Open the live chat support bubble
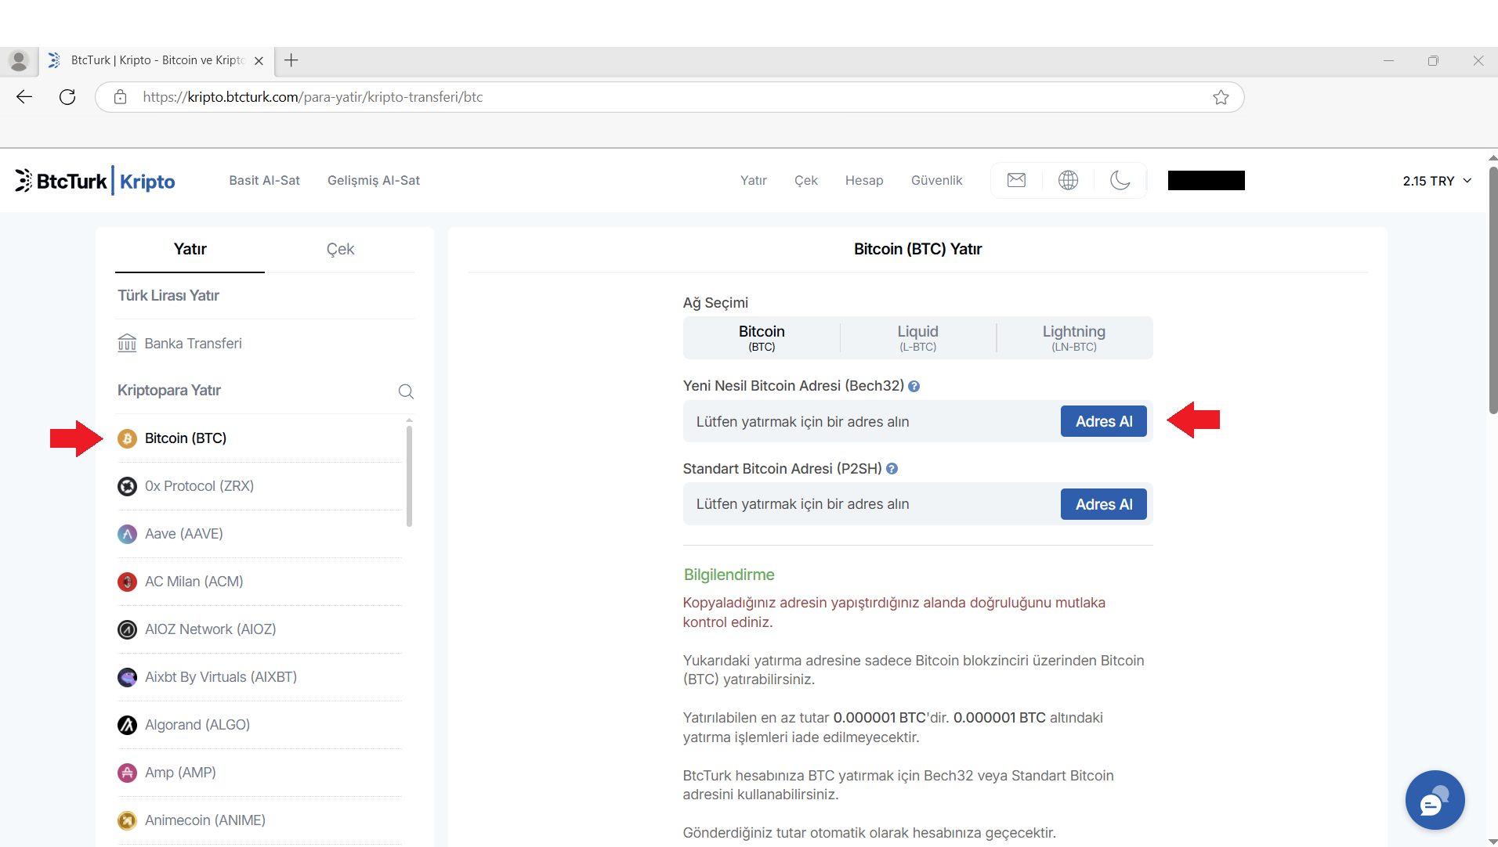 tap(1434, 800)
